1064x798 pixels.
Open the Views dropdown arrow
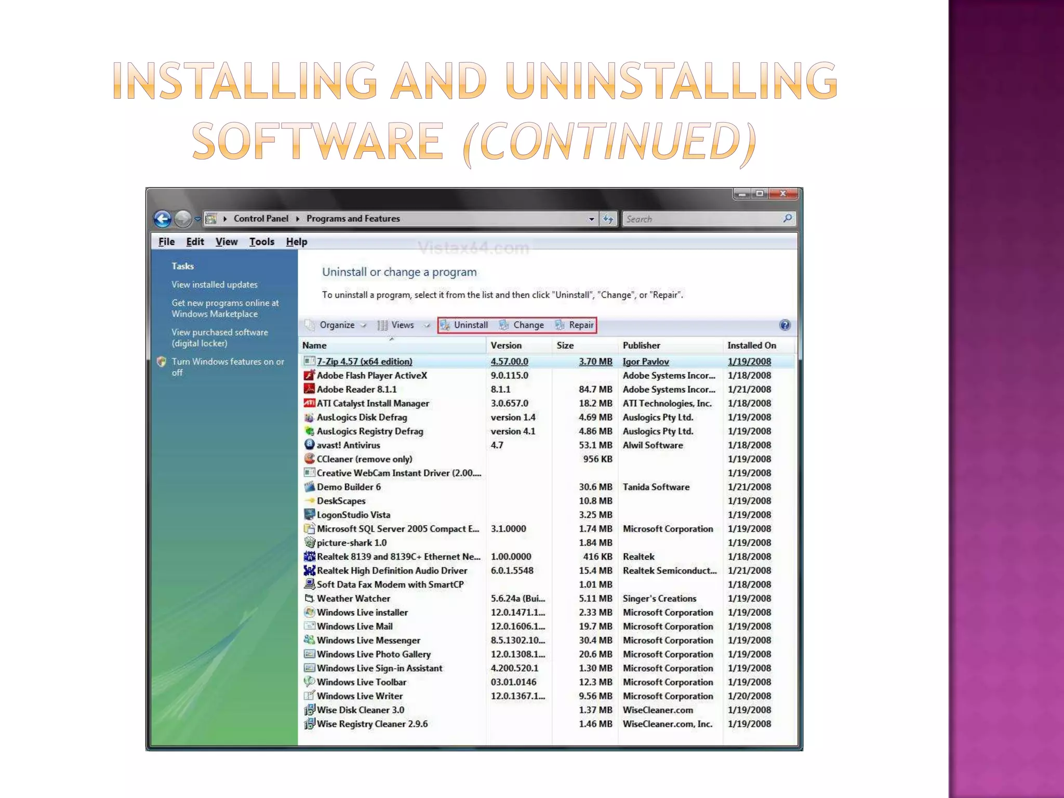(x=427, y=325)
